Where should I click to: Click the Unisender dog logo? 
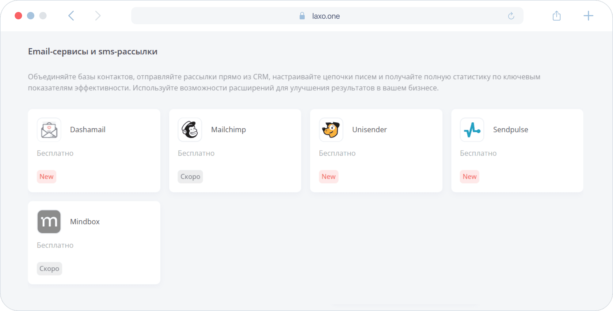331,130
